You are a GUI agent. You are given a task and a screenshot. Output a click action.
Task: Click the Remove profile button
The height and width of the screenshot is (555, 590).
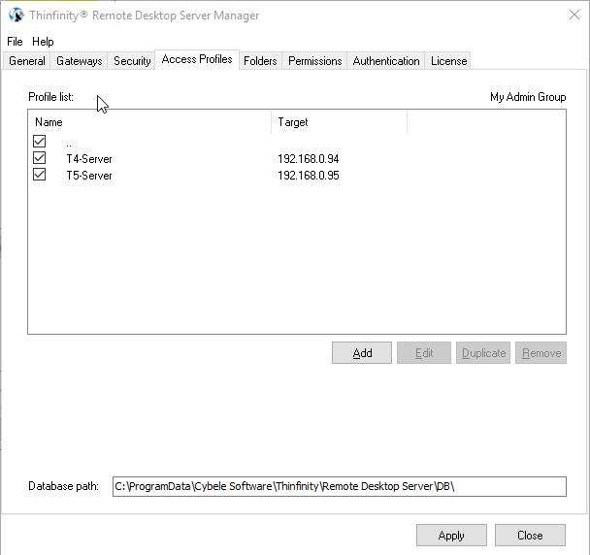(x=541, y=353)
